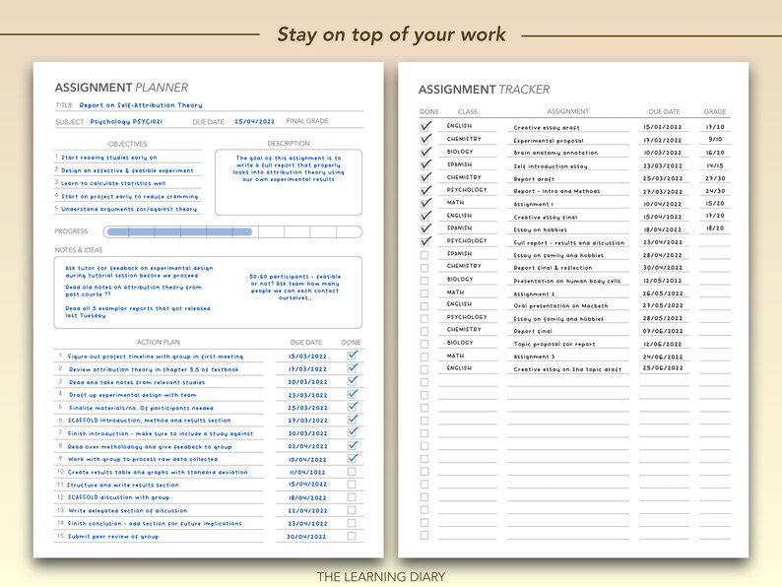Click the 'Report - Intro and Methods' entry
This screenshot has height=587, width=782.
coord(556,191)
